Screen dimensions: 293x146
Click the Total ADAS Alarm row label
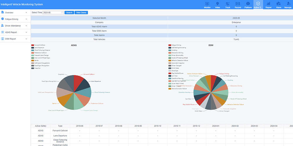(x=99, y=27)
